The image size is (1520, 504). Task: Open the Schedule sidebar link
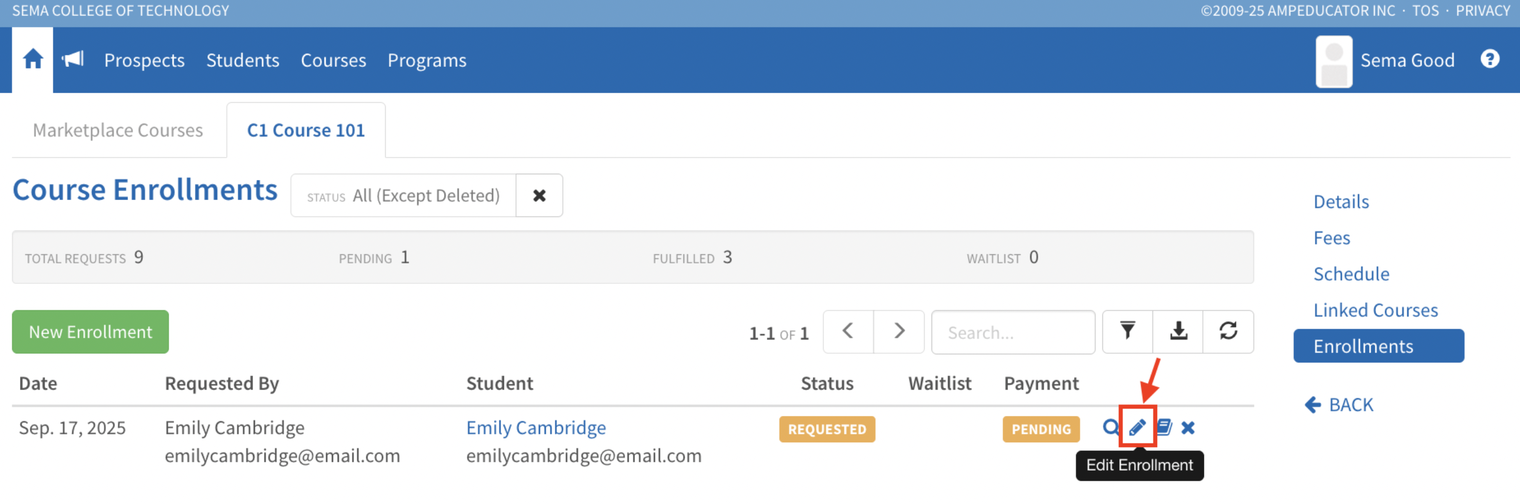tap(1351, 274)
